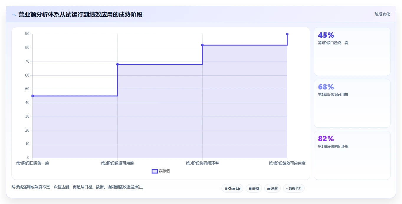Viewport: 402px width, 204px height.
Task: Click y-axis value 90
Action: click(x=27, y=34)
